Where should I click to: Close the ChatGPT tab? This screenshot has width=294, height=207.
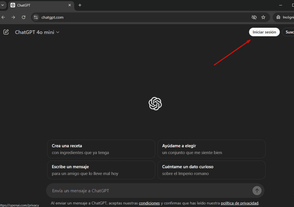[69, 5]
